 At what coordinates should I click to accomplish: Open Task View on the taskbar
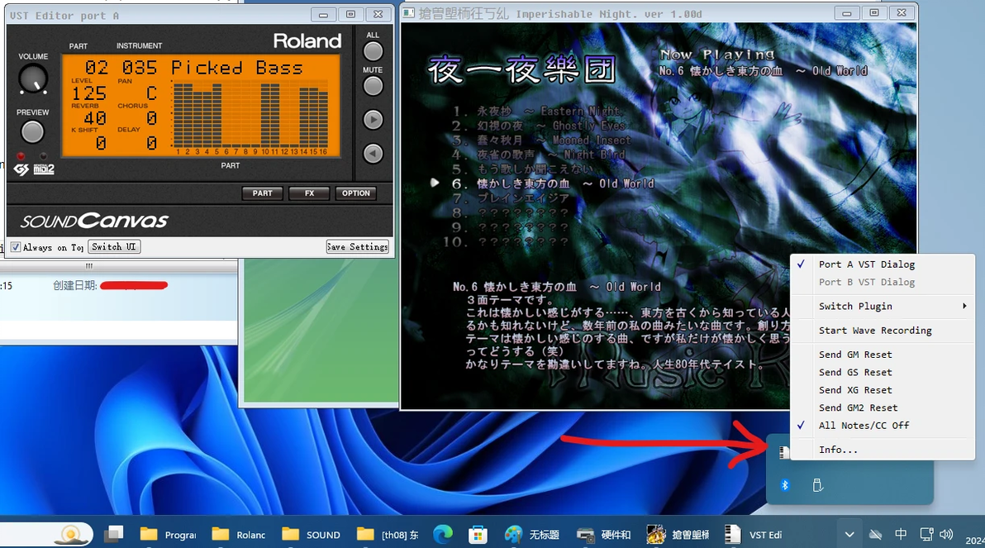[114, 535]
